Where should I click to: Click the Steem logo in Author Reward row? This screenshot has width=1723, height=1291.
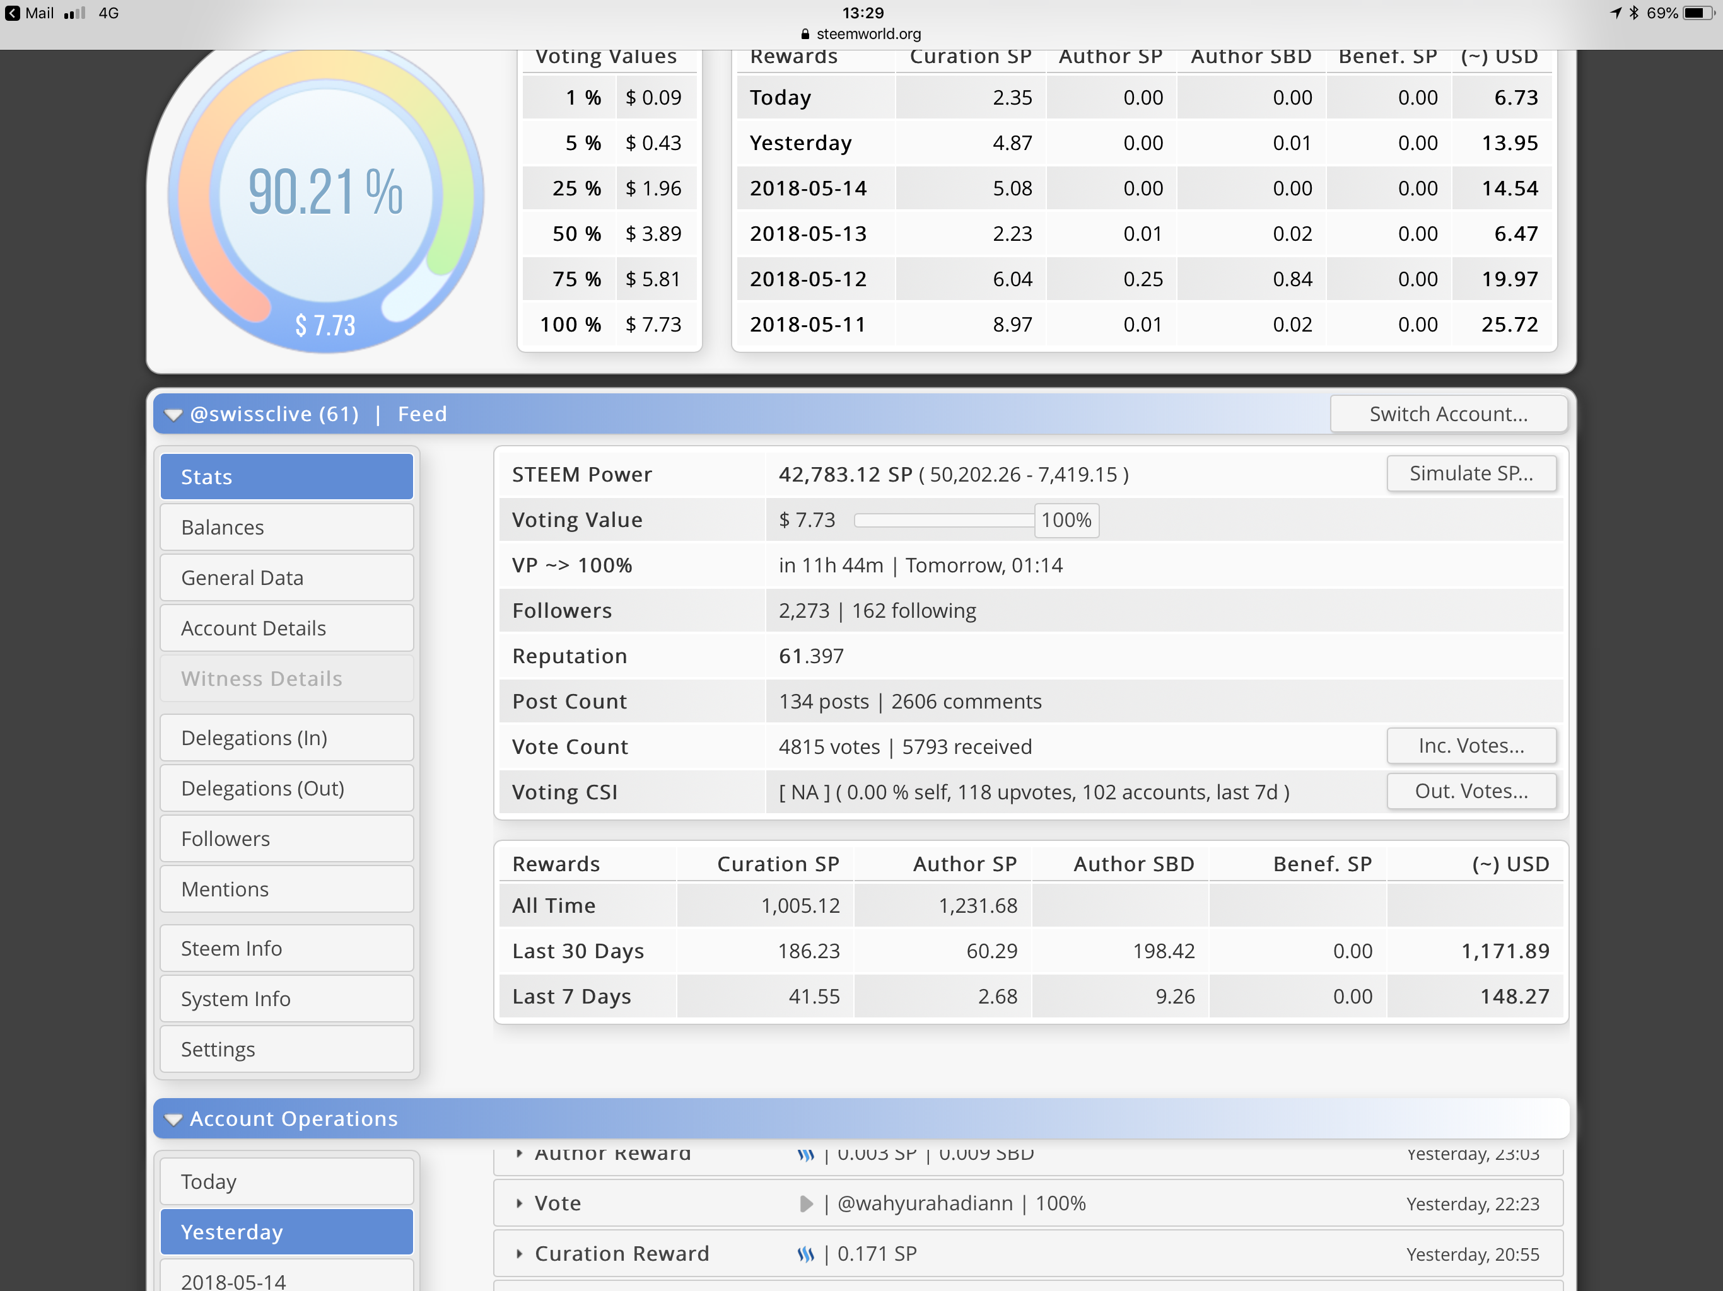pyautogui.click(x=805, y=1155)
